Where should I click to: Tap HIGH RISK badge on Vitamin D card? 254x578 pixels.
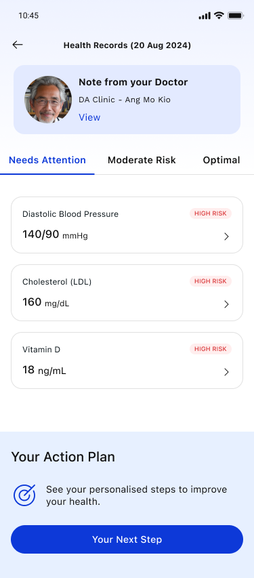click(211, 349)
